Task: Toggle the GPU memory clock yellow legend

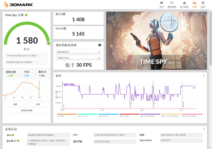Action: [171, 115]
